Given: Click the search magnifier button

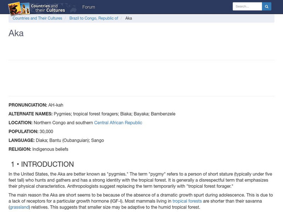Looking at the screenshot, I should 267,6.
